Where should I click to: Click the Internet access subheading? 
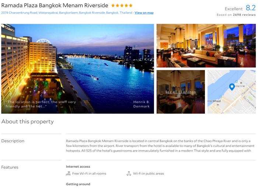(x=78, y=167)
